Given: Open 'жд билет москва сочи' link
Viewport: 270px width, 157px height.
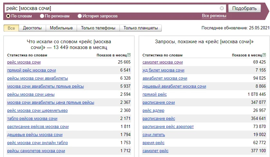Looking at the screenshot, I should click(x=163, y=70).
